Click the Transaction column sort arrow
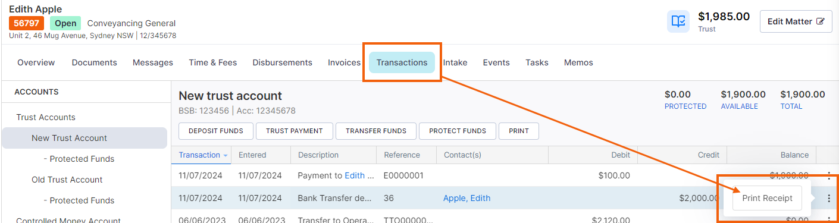The width and height of the screenshot is (839, 223). 226,155
